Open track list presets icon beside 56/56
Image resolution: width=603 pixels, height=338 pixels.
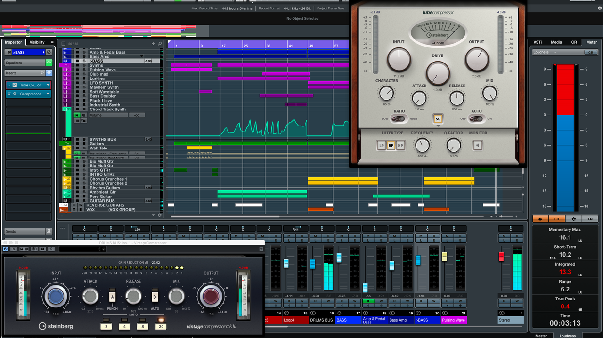coord(64,43)
